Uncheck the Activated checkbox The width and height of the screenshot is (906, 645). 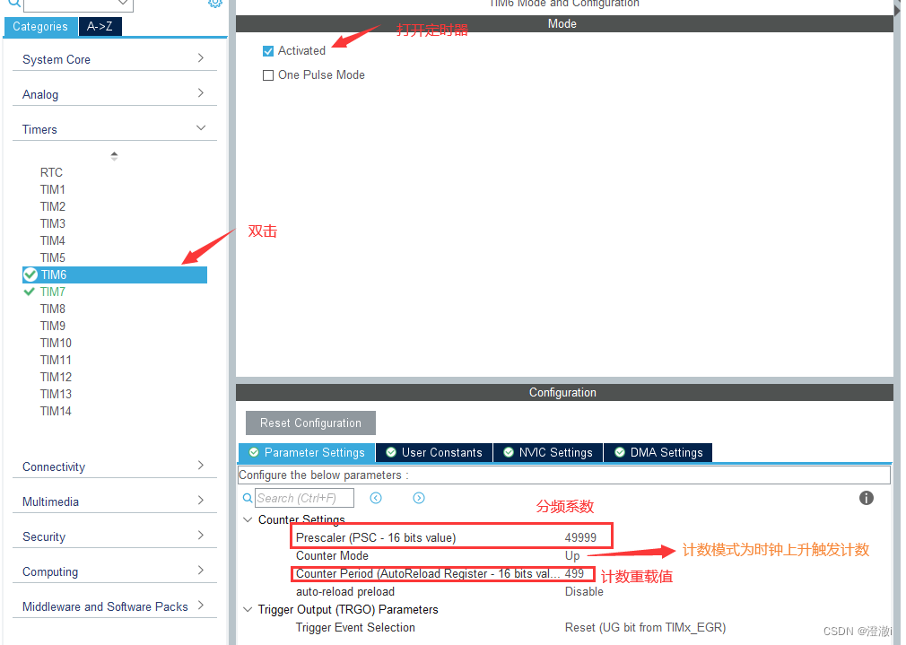click(x=268, y=51)
